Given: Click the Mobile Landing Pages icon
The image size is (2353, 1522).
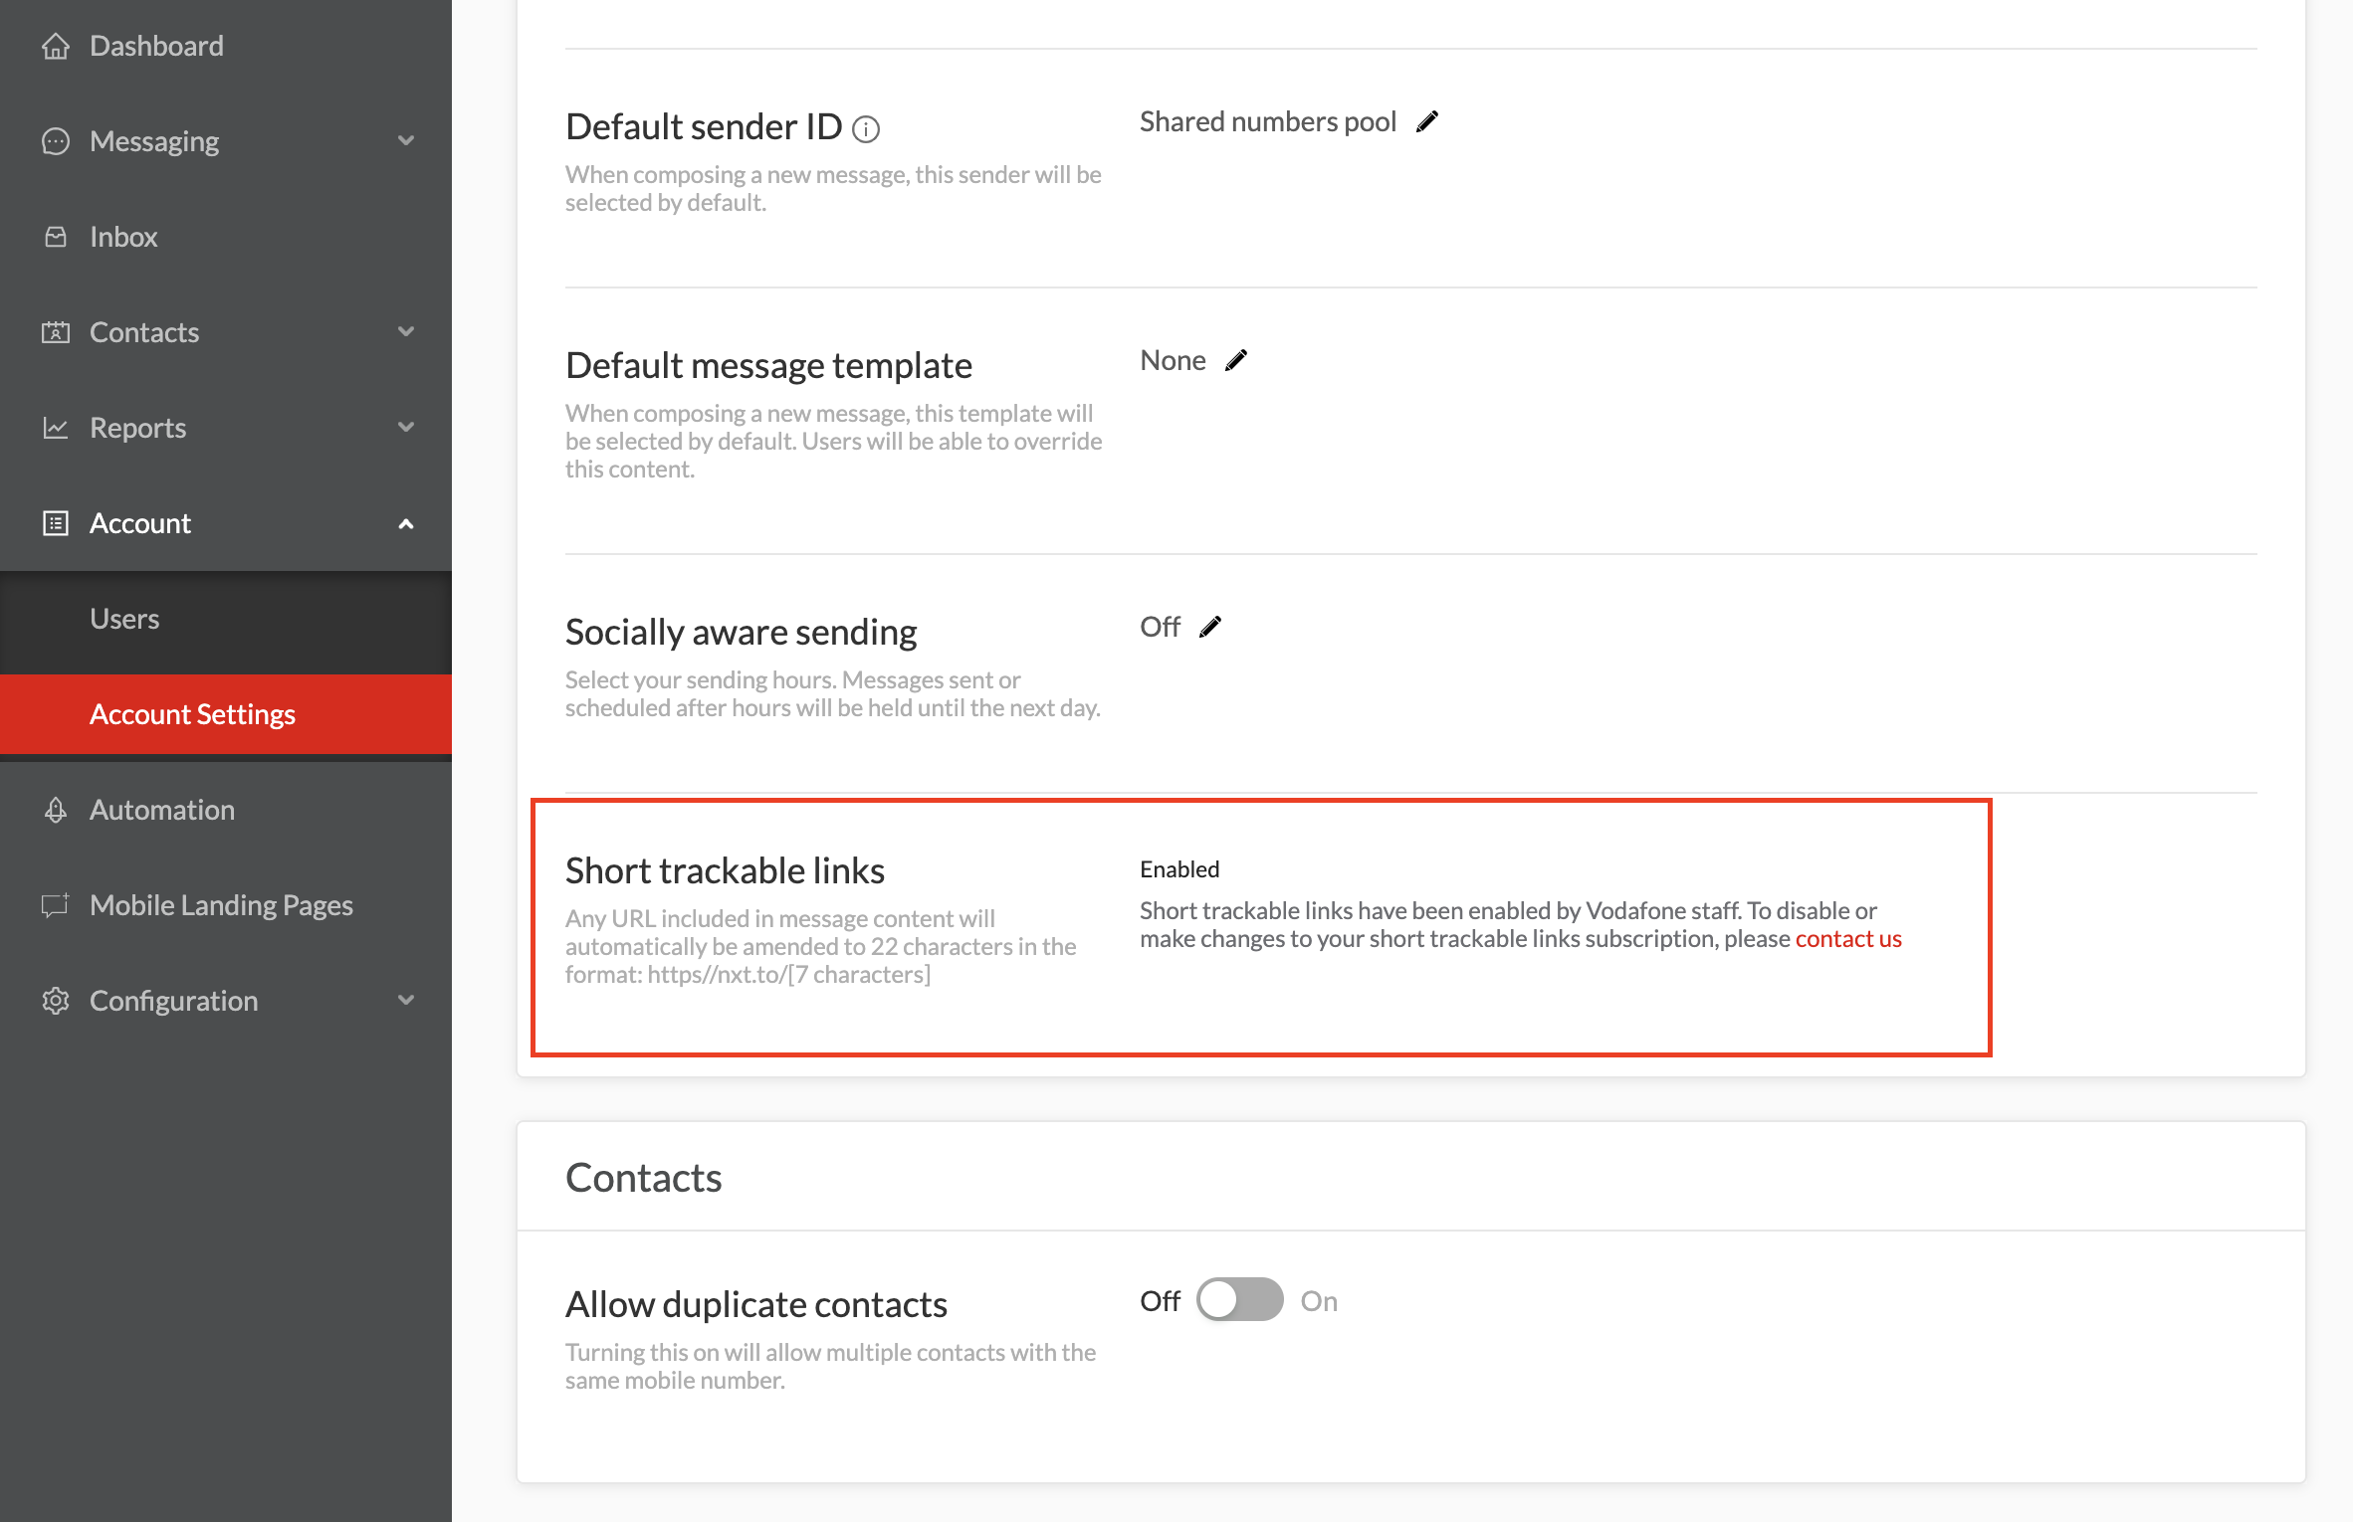Looking at the screenshot, I should point(56,905).
